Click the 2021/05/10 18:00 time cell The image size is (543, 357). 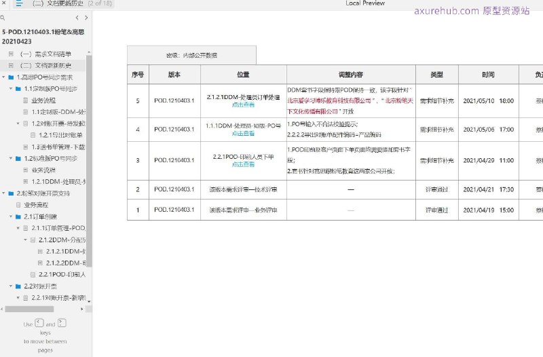pos(488,101)
